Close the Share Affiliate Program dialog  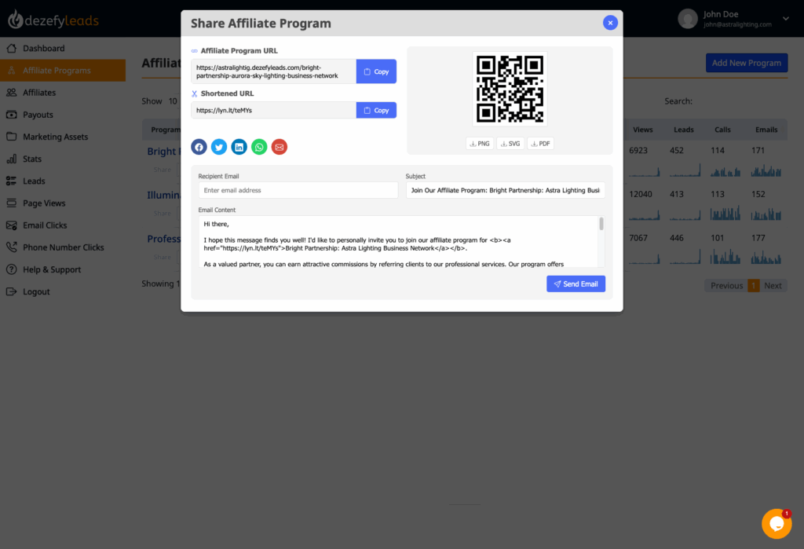click(x=610, y=23)
